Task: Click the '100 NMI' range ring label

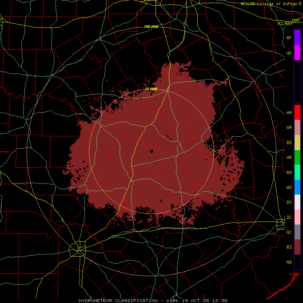Action: 151,27
